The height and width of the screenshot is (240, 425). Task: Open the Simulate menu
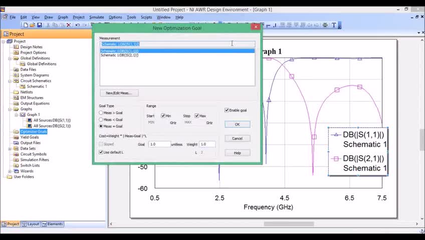(97, 17)
